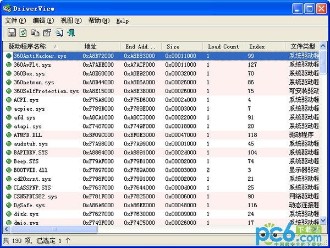Click address 0xA7ABE000 cell
This screenshot has height=248, width=330.
(x=98, y=64)
